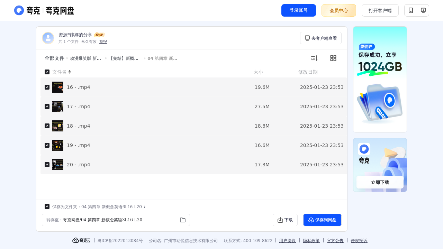Click the file name 17 - .mp4
This screenshot has width=443, height=249.
(x=79, y=107)
